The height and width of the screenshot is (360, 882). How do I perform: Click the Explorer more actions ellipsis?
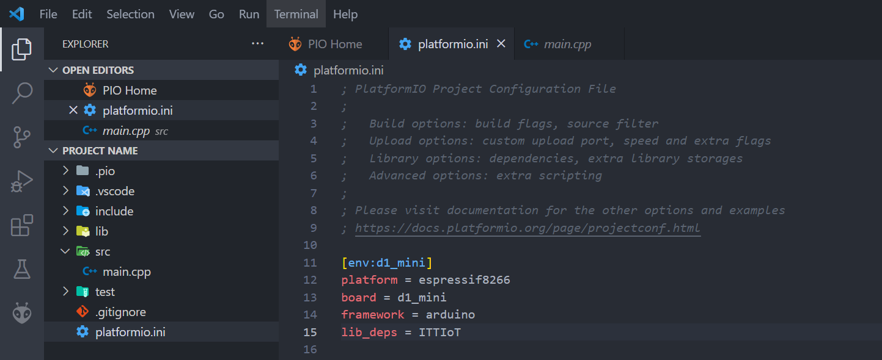(x=258, y=44)
